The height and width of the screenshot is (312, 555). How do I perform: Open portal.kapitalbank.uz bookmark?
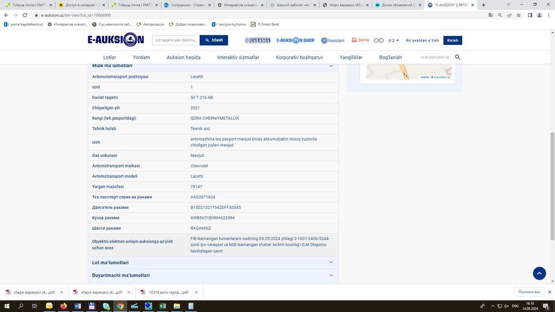coord(23,24)
